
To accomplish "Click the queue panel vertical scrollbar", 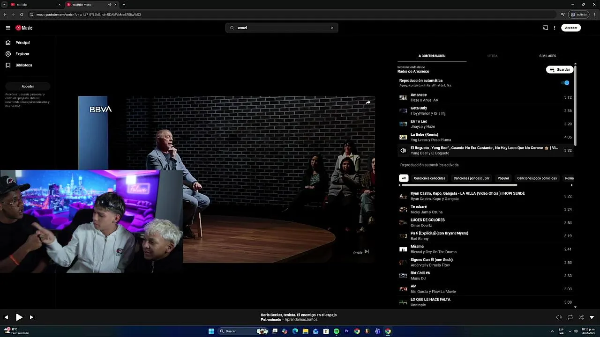I will [x=575, y=105].
